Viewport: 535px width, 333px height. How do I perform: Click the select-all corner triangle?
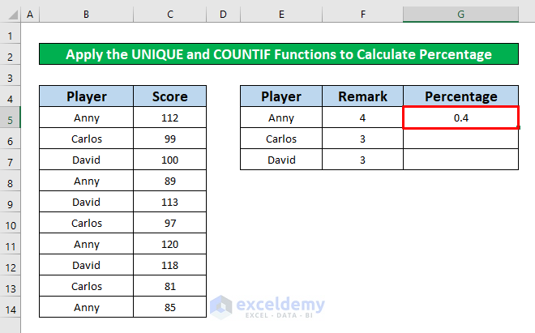pos(11,15)
